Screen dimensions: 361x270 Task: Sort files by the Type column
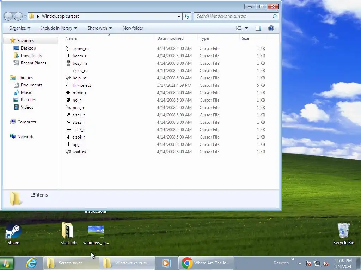coord(204,38)
